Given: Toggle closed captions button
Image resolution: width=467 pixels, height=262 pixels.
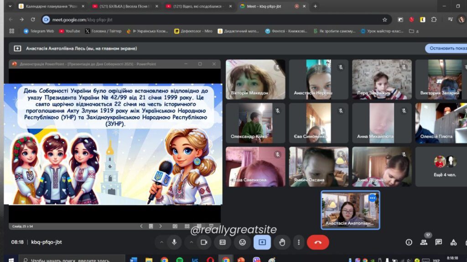Looking at the screenshot, I should pos(223,242).
